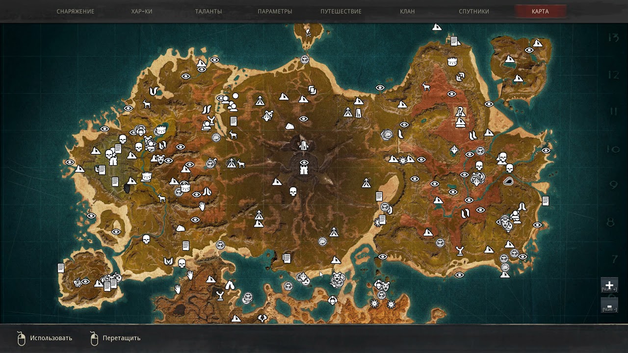The image size is (628, 353).
Task: Zoom out the map with minus button
Action: coord(609,305)
